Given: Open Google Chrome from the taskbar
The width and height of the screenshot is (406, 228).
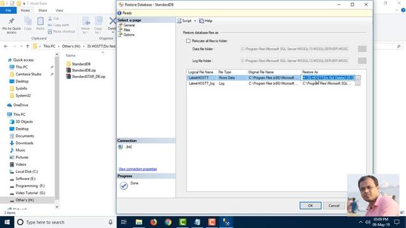Looking at the screenshot, I should click(x=168, y=222).
